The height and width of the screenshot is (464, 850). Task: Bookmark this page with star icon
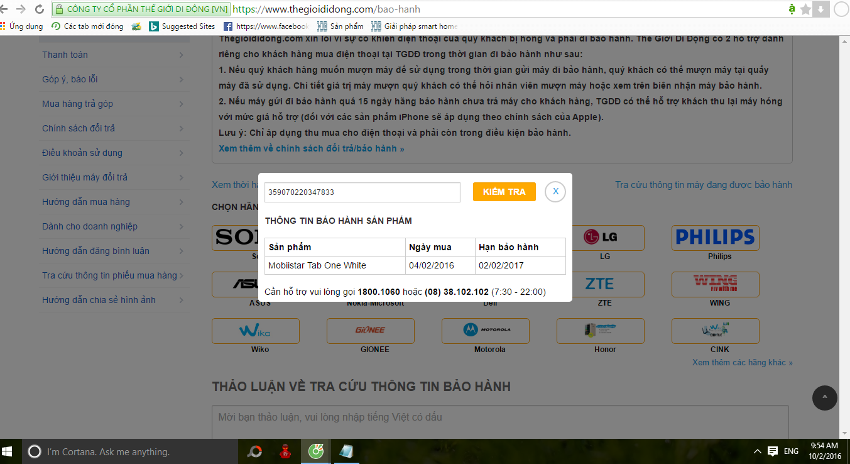[x=805, y=9]
